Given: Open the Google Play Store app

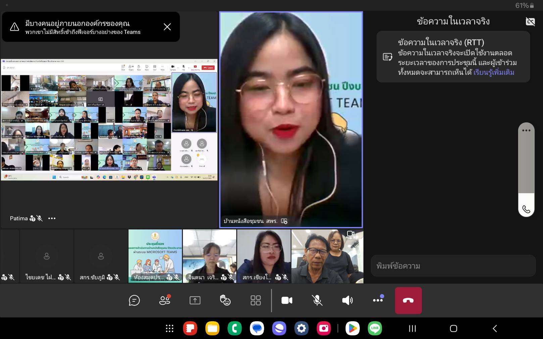Looking at the screenshot, I should (x=352, y=329).
